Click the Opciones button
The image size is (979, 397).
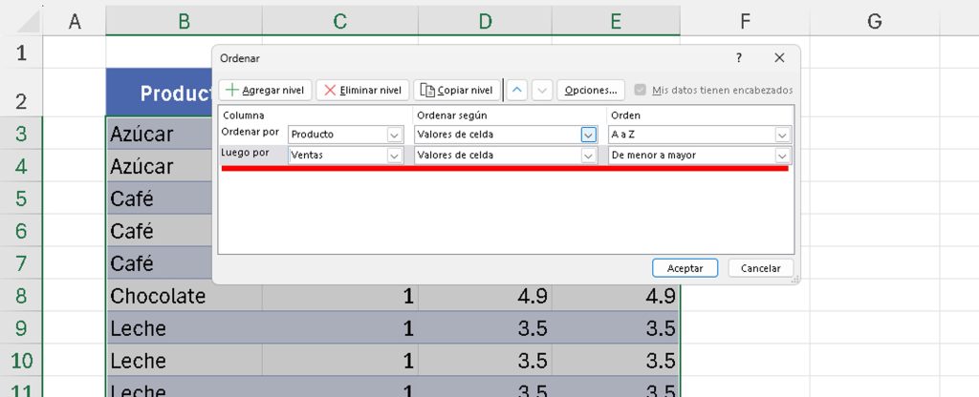pyautogui.click(x=591, y=90)
